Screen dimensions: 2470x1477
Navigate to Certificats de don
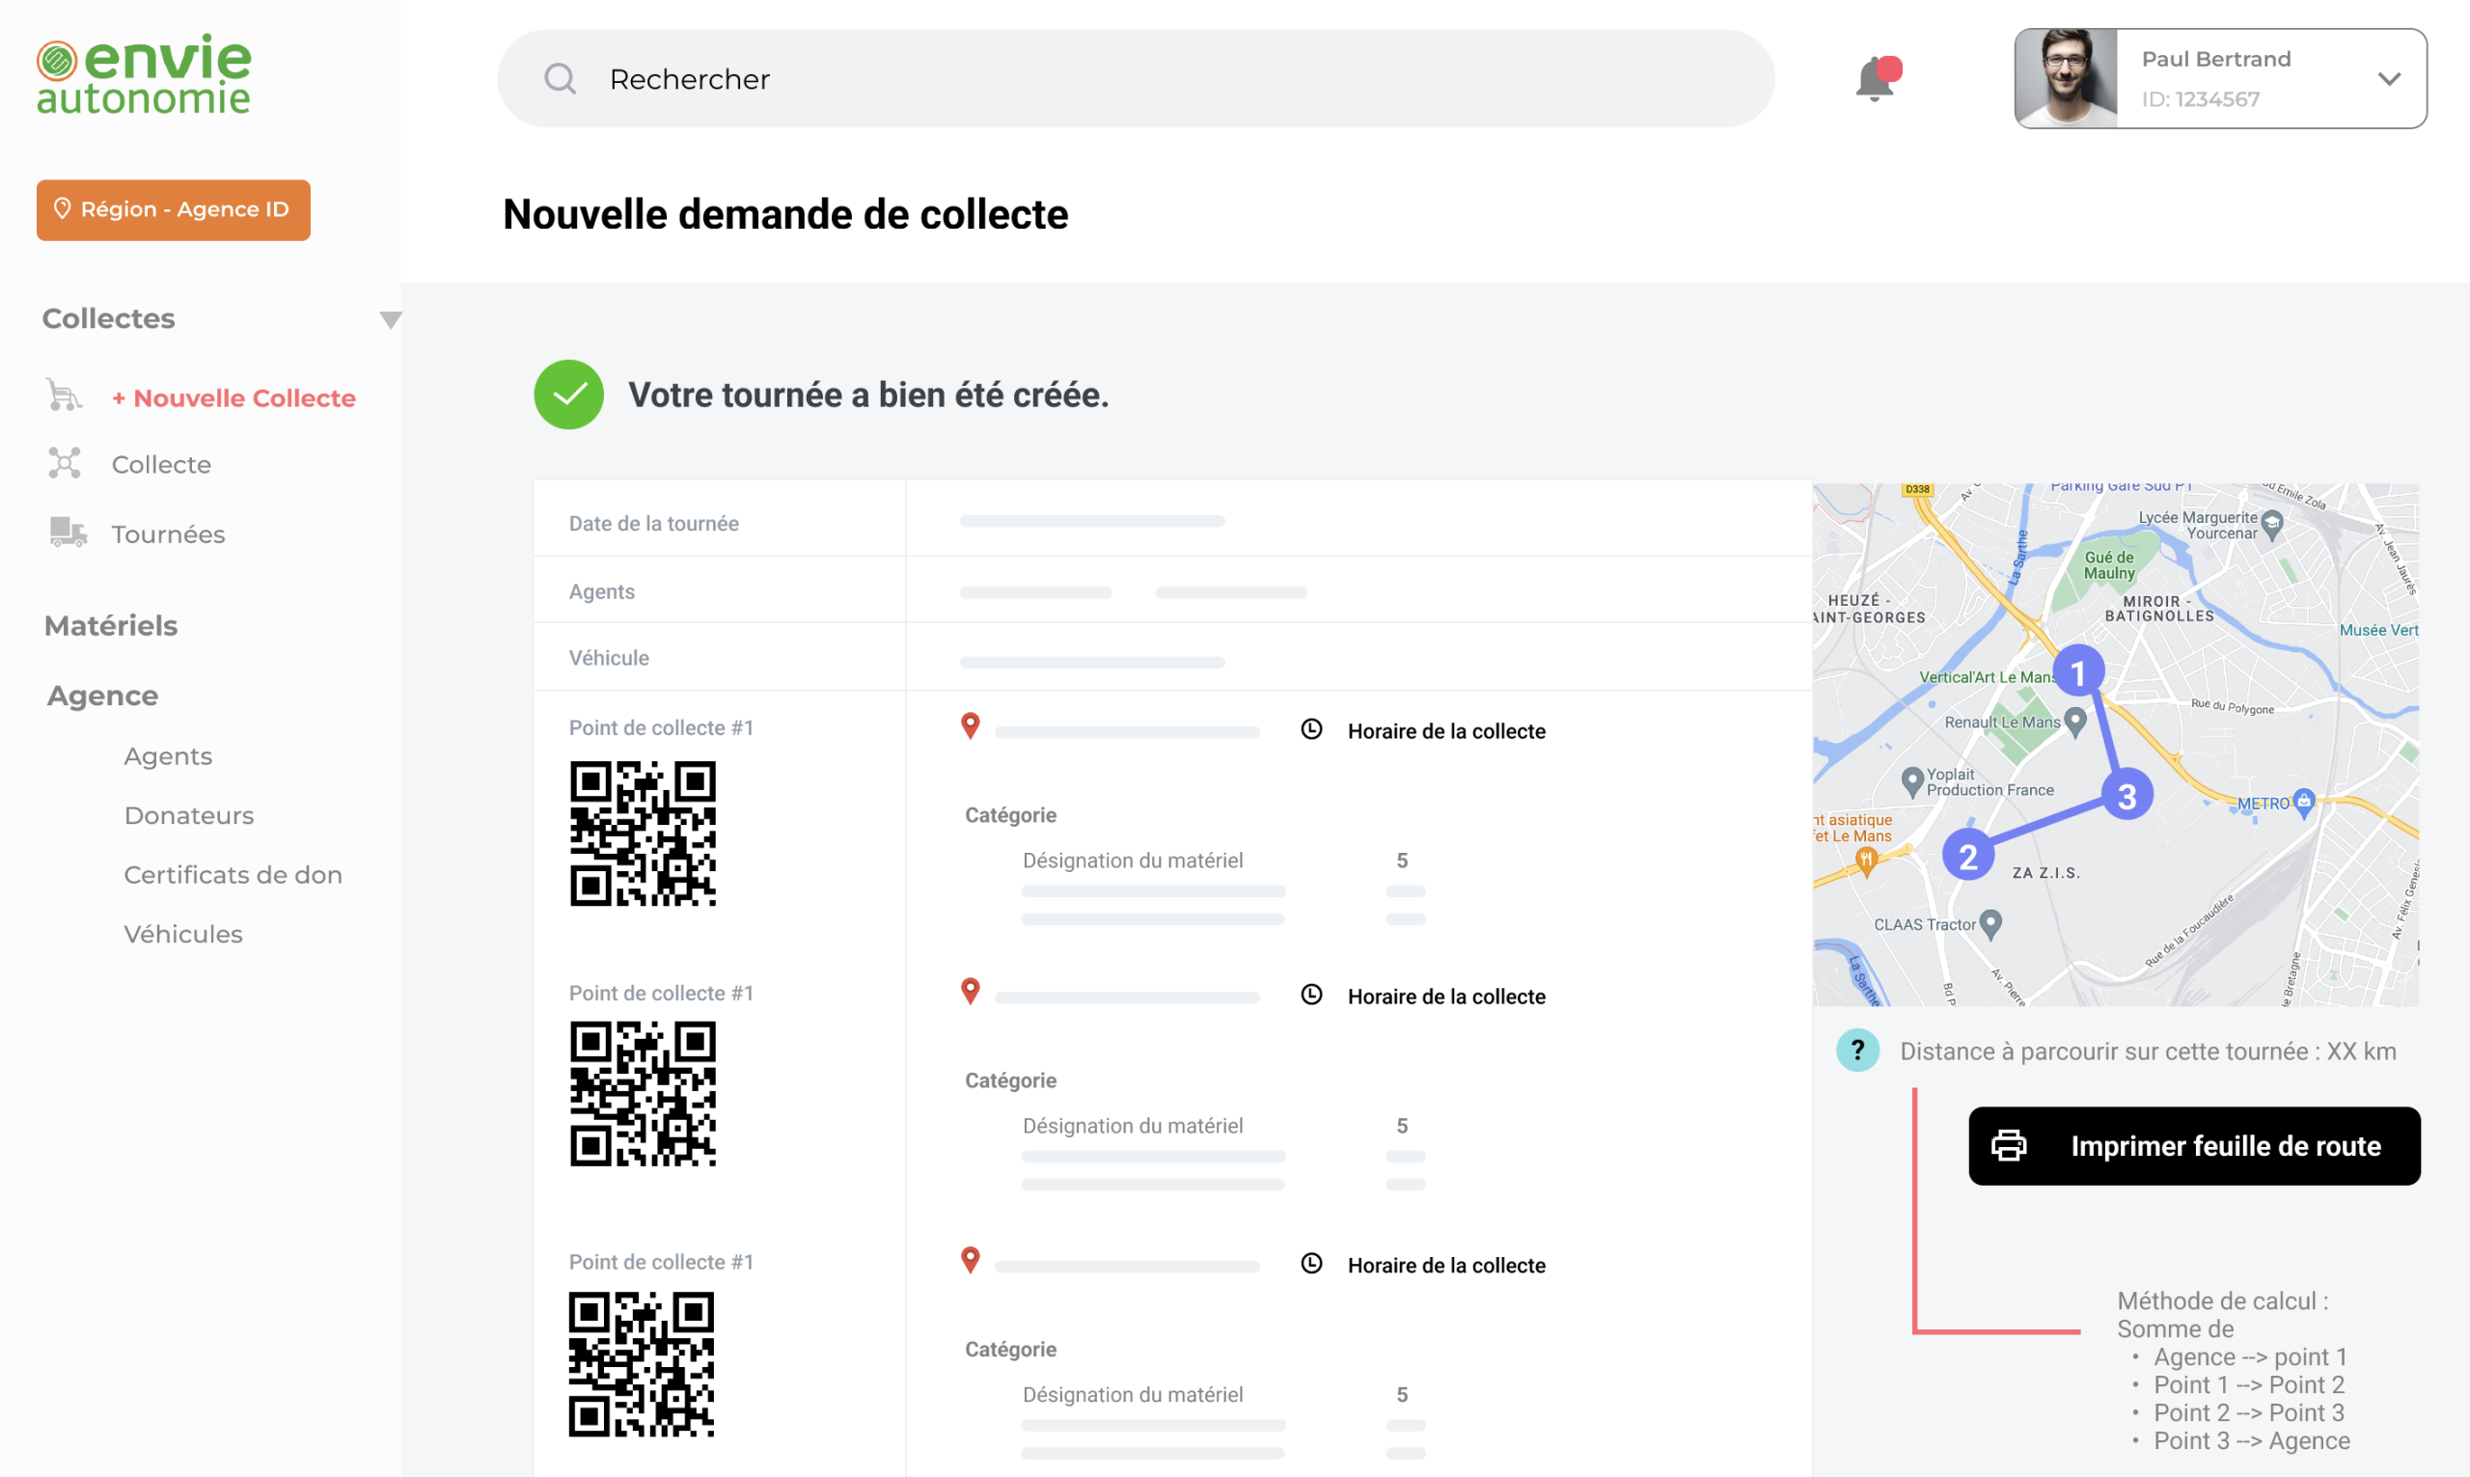[x=233, y=874]
